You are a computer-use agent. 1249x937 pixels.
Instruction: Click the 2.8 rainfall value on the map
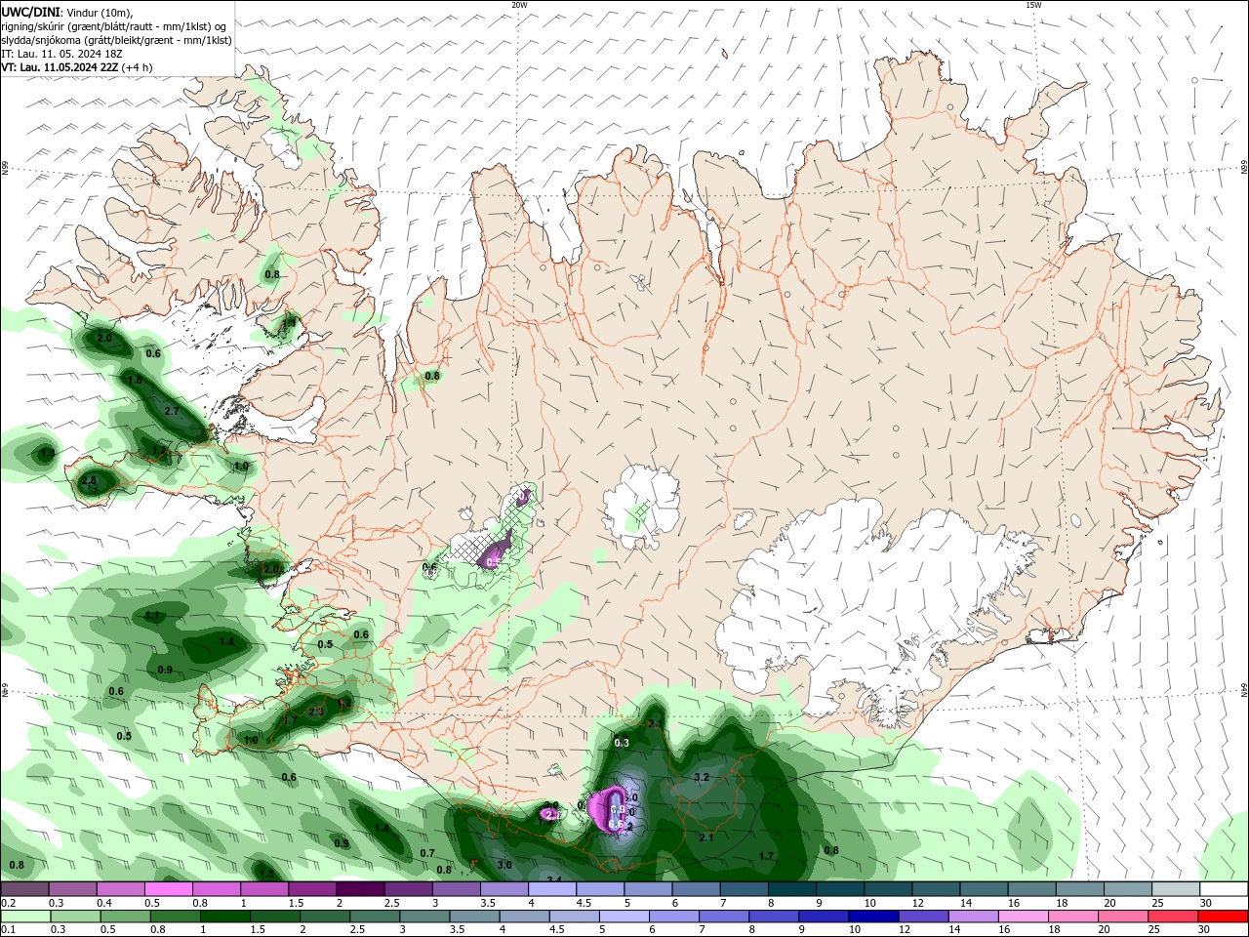tap(89, 481)
